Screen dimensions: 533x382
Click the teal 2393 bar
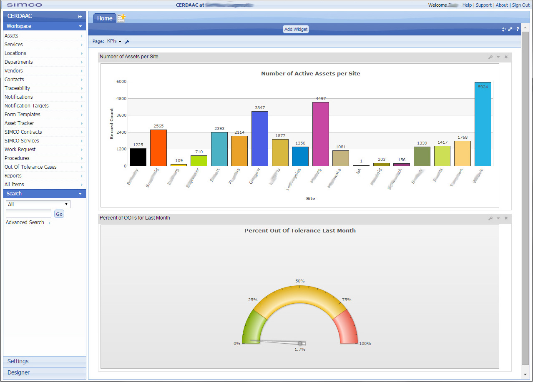(x=219, y=149)
